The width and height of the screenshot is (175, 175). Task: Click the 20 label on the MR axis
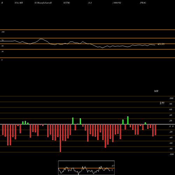coord(171,121)
